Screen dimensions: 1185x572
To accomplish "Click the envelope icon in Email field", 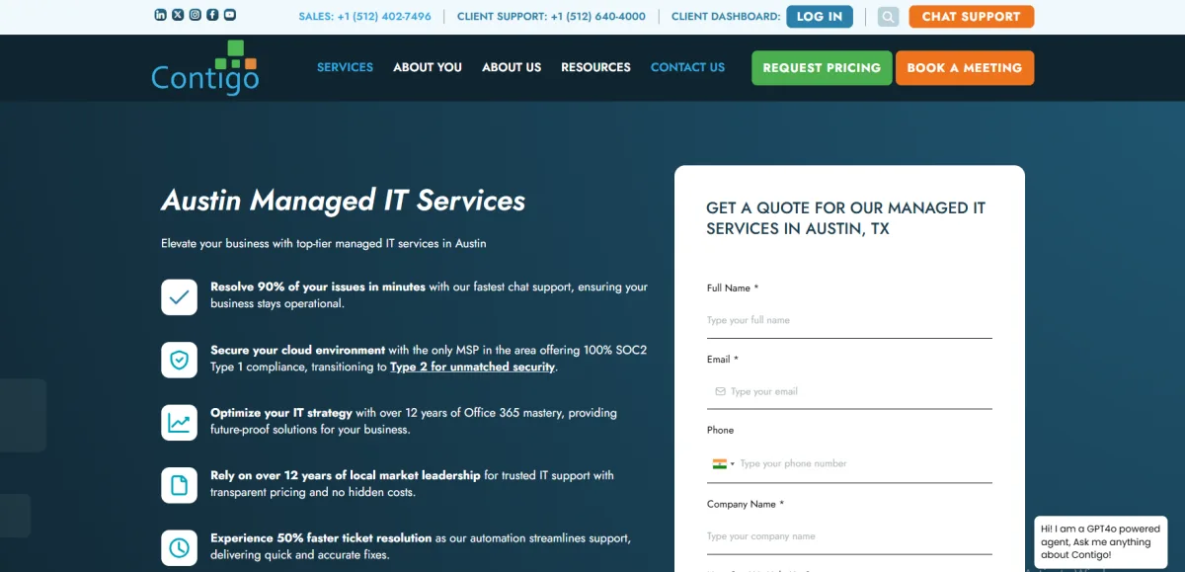I will click(x=720, y=391).
